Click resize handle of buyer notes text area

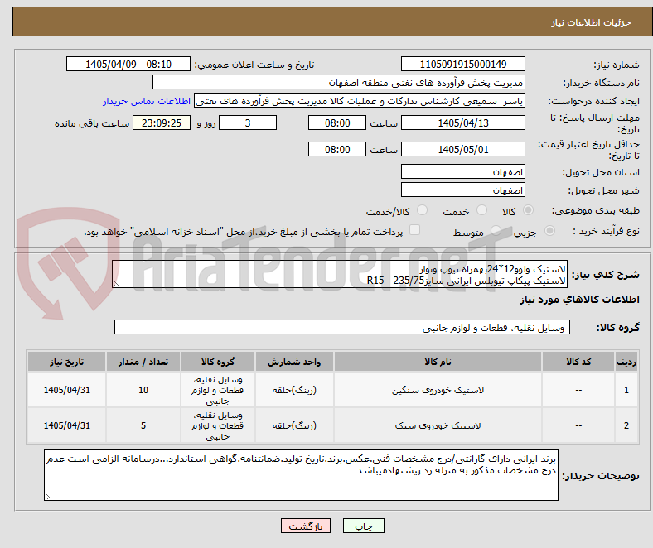(x=48, y=496)
